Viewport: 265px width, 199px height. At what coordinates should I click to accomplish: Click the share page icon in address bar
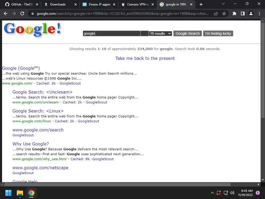click(x=216, y=13)
